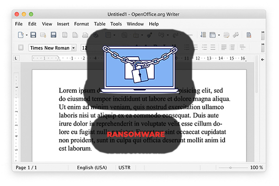279x186 pixels.
Task: Click the Numbering list icon
Action: click(224, 47)
